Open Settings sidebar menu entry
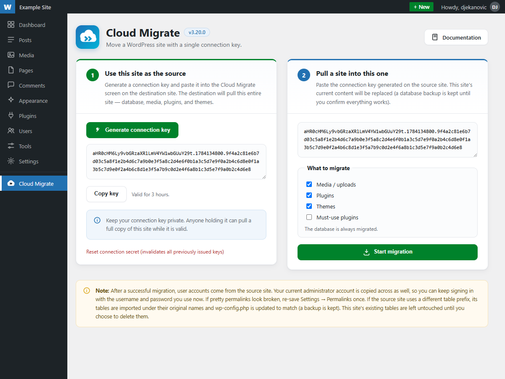 [x=34, y=161]
